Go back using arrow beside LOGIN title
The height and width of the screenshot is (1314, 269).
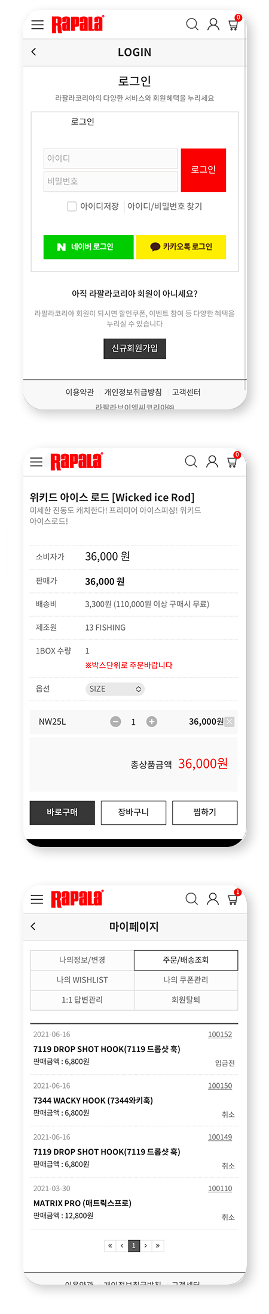(x=33, y=52)
